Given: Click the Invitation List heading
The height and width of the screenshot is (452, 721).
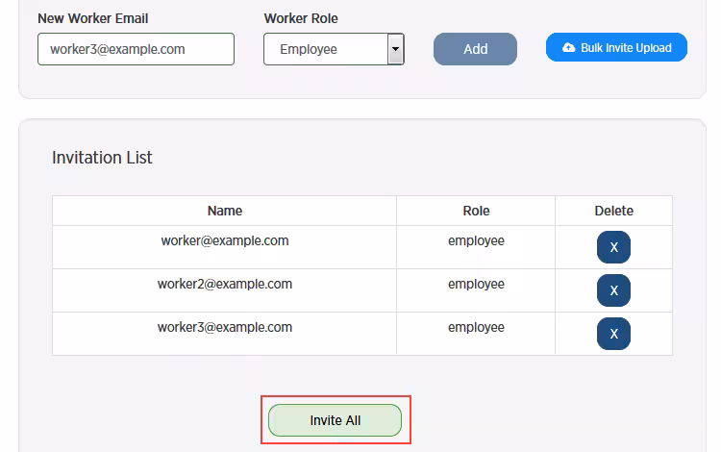Looking at the screenshot, I should click(102, 158).
